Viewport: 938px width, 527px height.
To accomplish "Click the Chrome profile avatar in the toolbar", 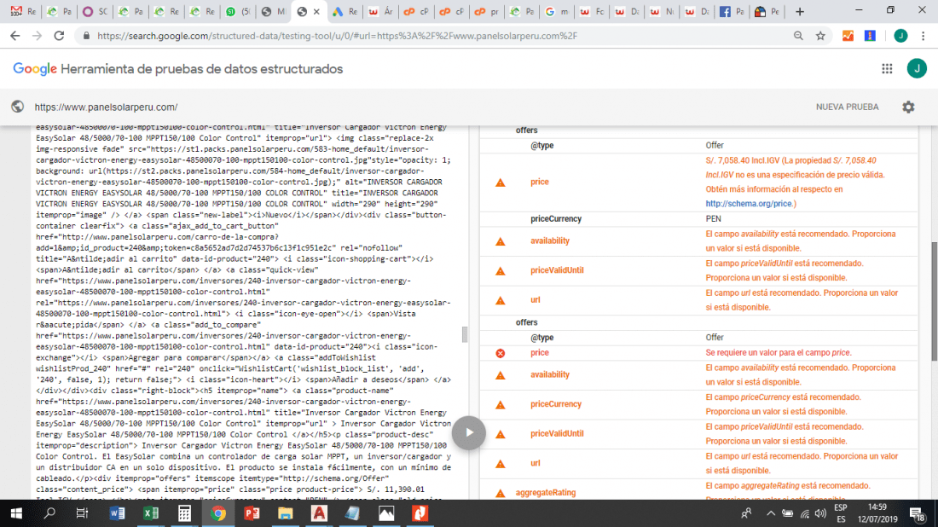I will click(900, 36).
